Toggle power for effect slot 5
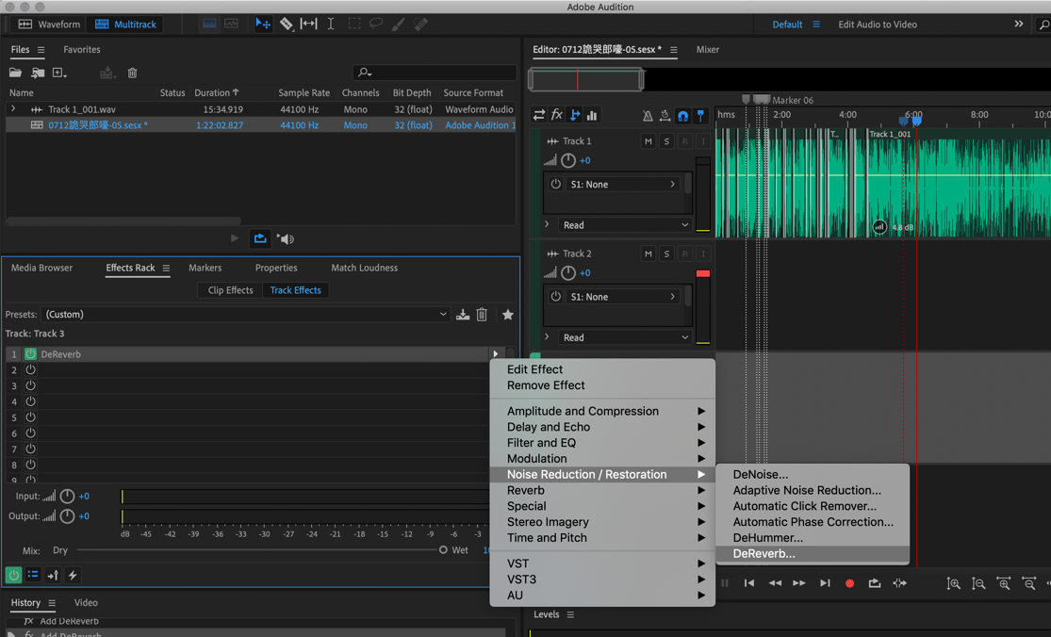The width and height of the screenshot is (1051, 637). pyautogui.click(x=31, y=417)
